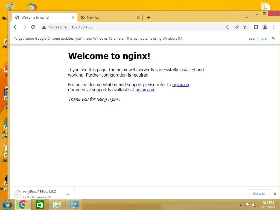This screenshot has width=280, height=210.
Task: Click the Google icon in address bar
Action: (x=228, y=27)
